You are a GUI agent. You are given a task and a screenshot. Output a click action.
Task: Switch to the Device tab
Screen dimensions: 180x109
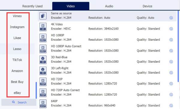point(147,6)
